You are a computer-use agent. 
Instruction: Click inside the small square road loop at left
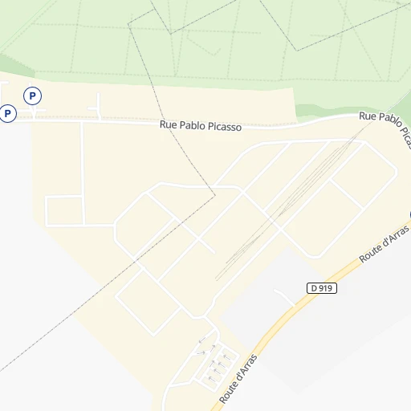(64, 211)
